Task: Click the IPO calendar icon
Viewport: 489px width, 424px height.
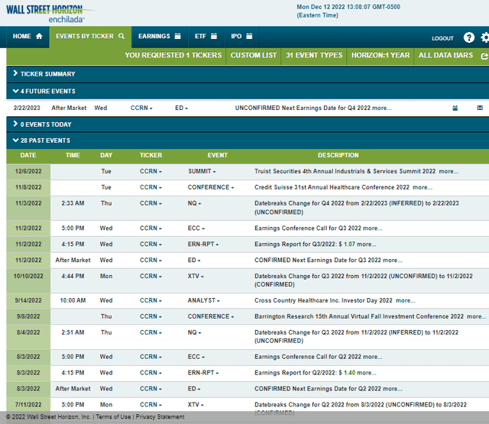Action: pos(249,36)
